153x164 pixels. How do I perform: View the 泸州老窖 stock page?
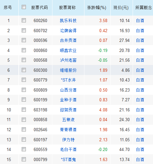click(x=68, y=60)
